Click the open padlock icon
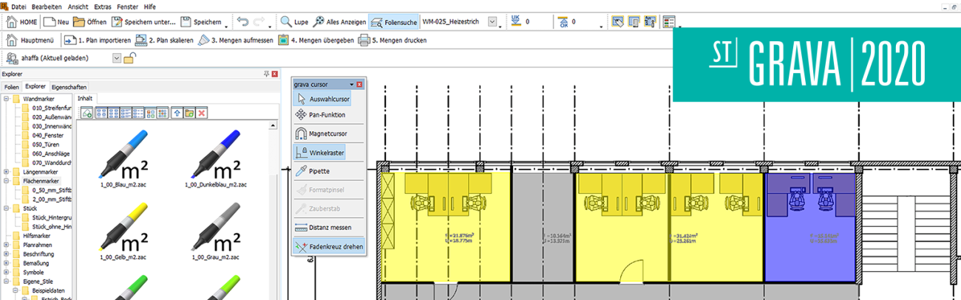Image resolution: width=961 pixels, height=300 pixels. [x=129, y=57]
